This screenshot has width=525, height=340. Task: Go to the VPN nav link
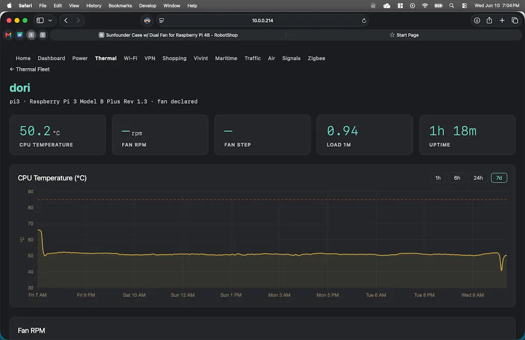pos(150,58)
